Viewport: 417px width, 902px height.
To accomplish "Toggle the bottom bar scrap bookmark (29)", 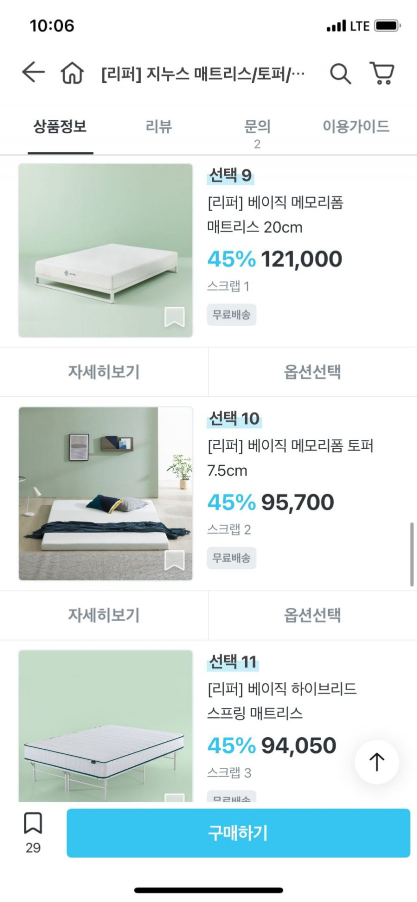I will 33,824.
